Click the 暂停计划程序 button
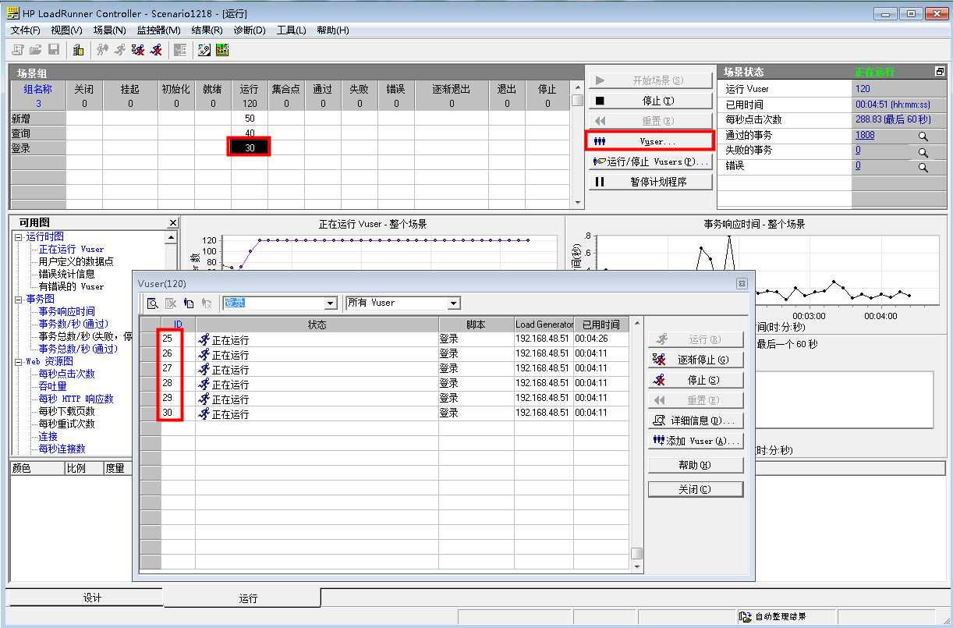Viewport: 953px width, 628px height. pos(650,182)
